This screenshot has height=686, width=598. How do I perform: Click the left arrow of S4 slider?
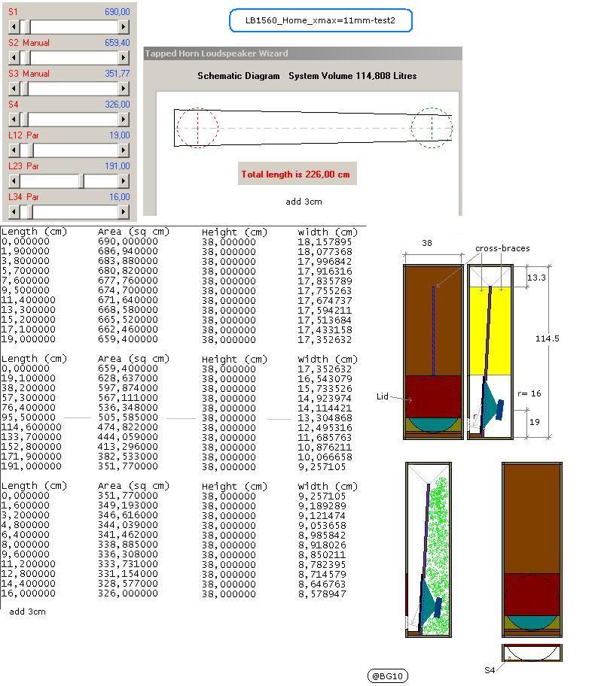point(14,120)
